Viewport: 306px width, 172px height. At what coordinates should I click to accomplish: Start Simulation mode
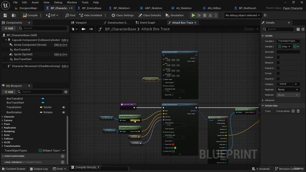pyautogui.click(x=175, y=15)
